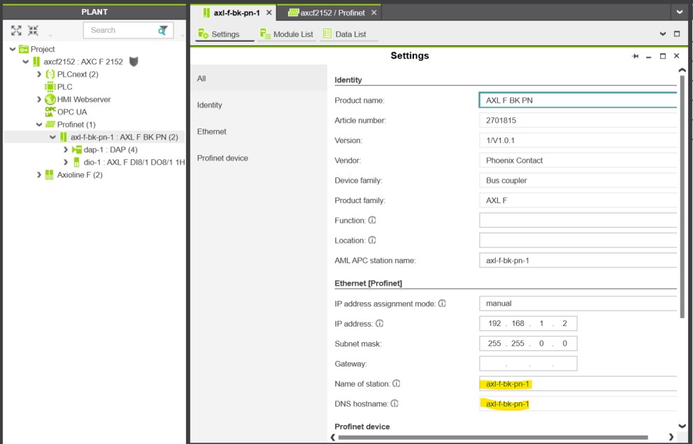Click the Function info icon

[372, 220]
